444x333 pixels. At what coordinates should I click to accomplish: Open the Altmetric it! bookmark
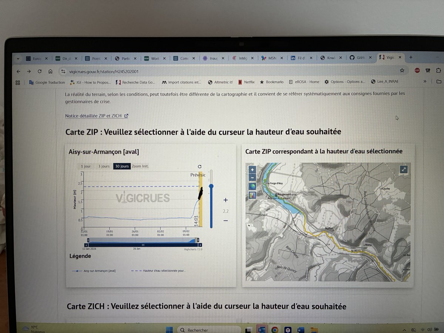tap(220, 82)
